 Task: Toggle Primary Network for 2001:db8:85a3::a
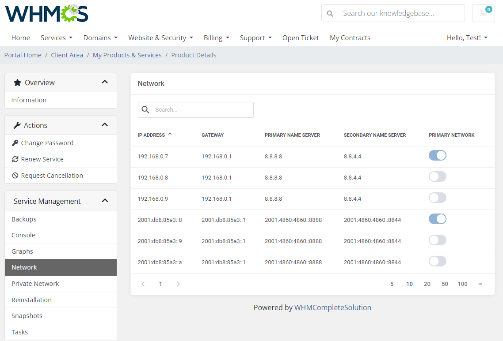click(x=437, y=261)
